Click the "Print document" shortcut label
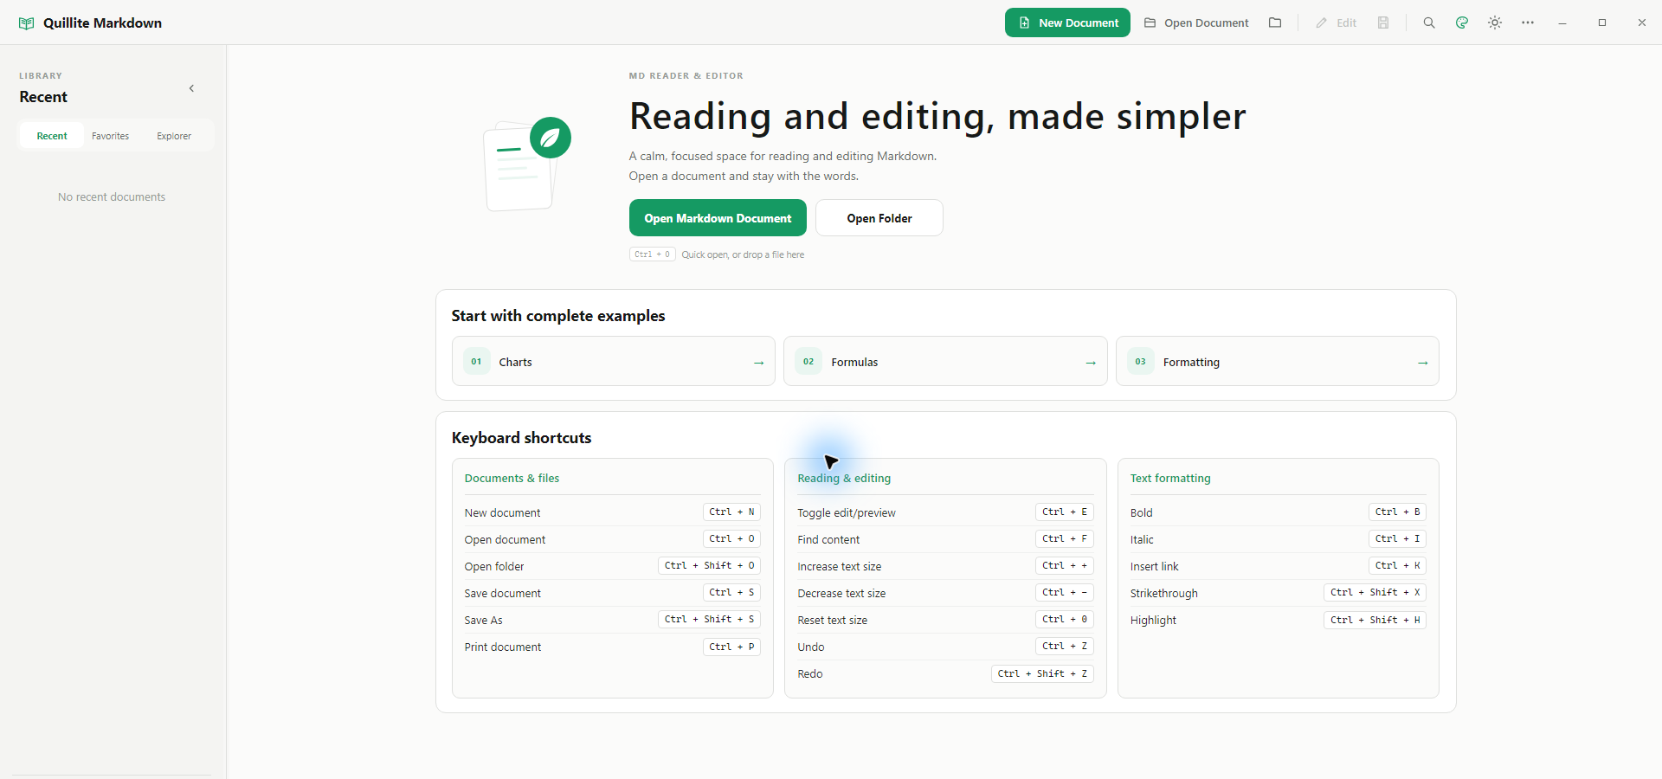 (503, 647)
